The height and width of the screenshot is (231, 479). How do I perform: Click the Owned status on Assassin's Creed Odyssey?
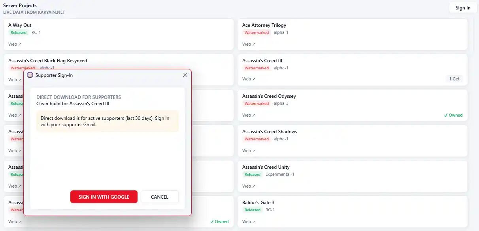(x=453, y=115)
